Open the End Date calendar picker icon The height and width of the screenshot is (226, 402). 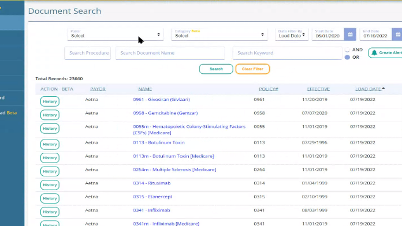[x=397, y=35]
